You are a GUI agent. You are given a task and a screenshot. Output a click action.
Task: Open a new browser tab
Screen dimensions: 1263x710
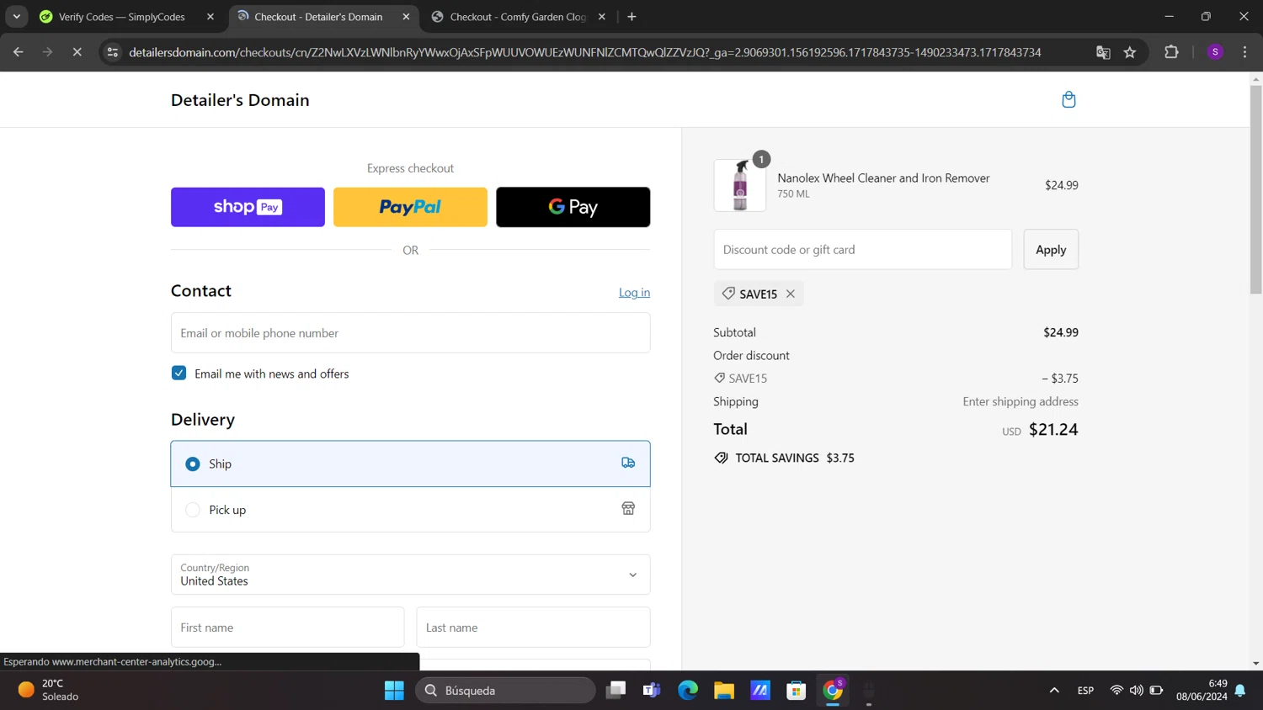(631, 17)
